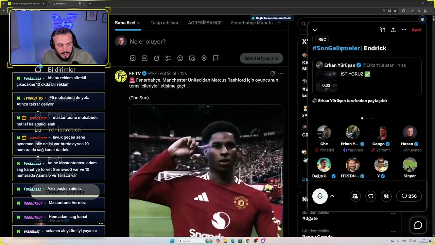Toggle the Space microphone button

320,196
